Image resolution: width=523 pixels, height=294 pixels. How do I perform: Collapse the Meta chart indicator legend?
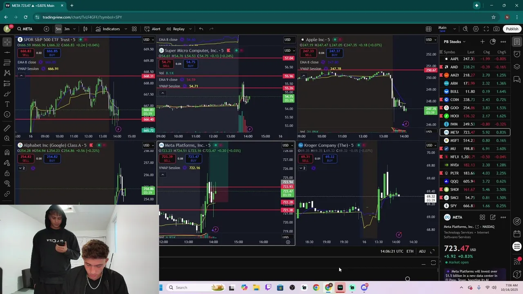(163, 175)
